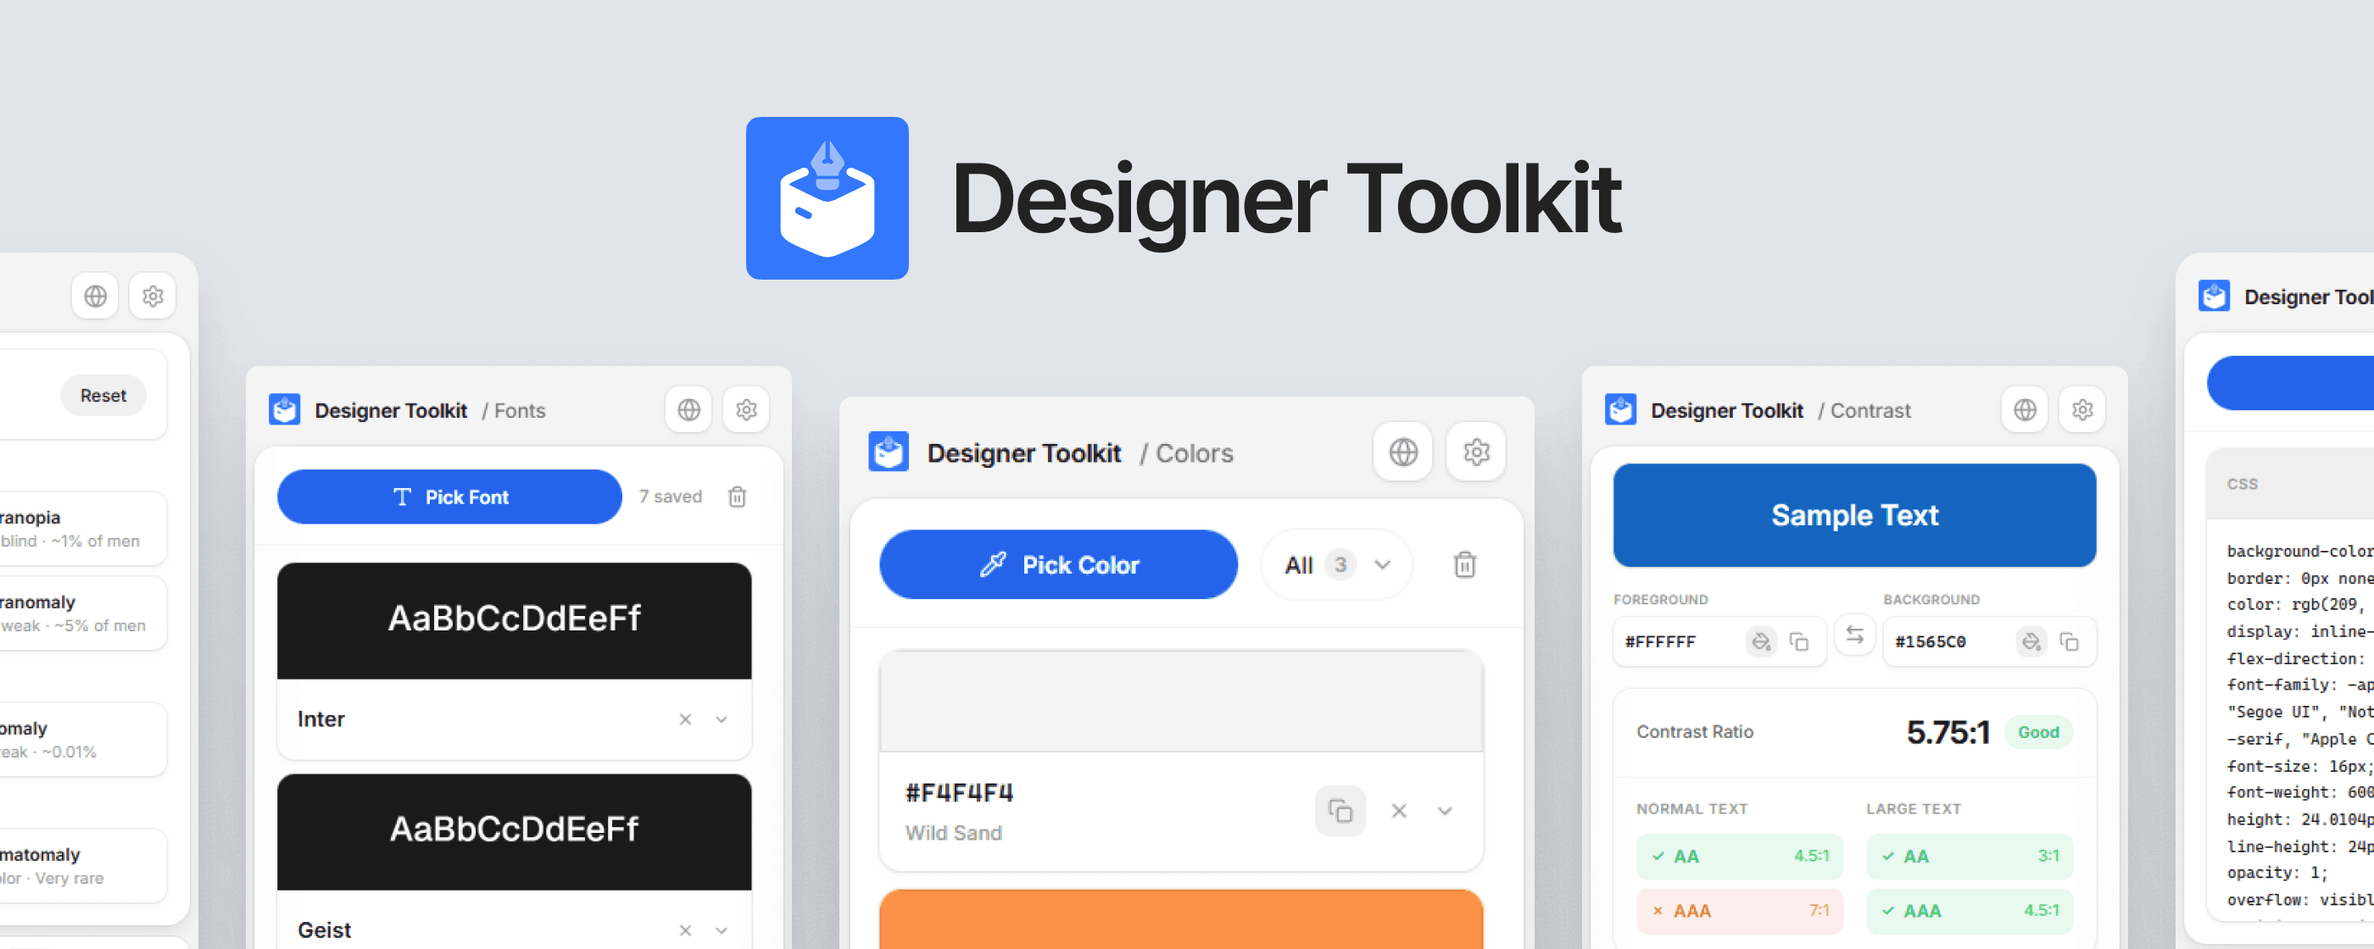Click the Fonts breadcrumb label
The height and width of the screenshot is (949, 2374).
(x=519, y=411)
